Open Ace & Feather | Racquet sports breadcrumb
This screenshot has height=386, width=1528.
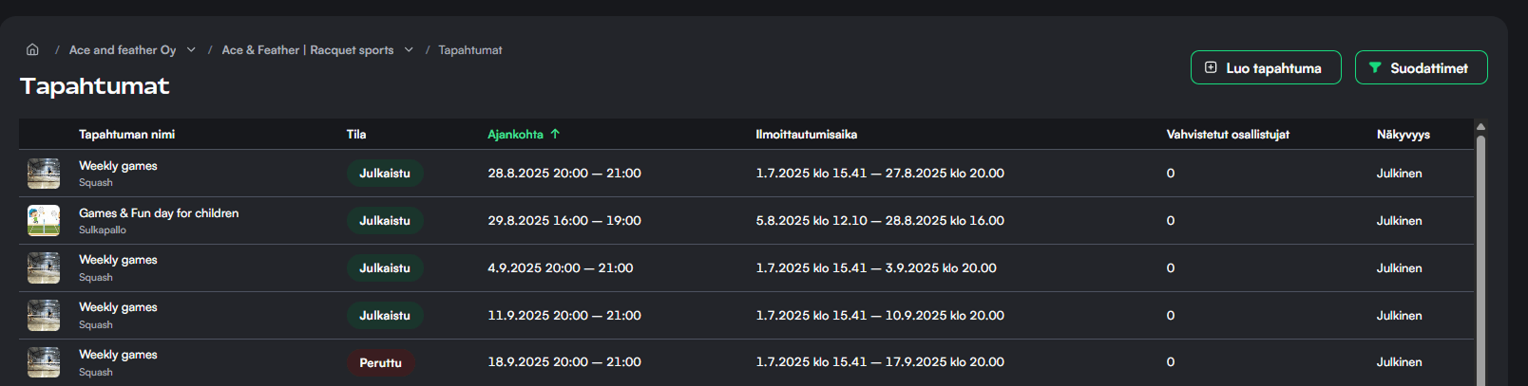[x=307, y=50]
